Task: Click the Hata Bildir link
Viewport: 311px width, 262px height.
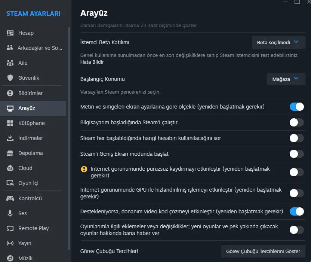Action: 92,62
